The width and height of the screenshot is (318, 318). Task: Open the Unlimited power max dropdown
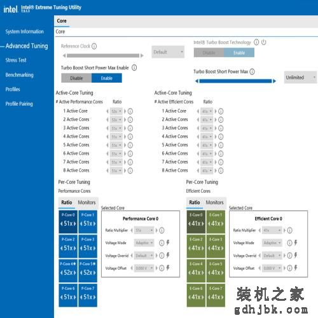pyautogui.click(x=300, y=78)
